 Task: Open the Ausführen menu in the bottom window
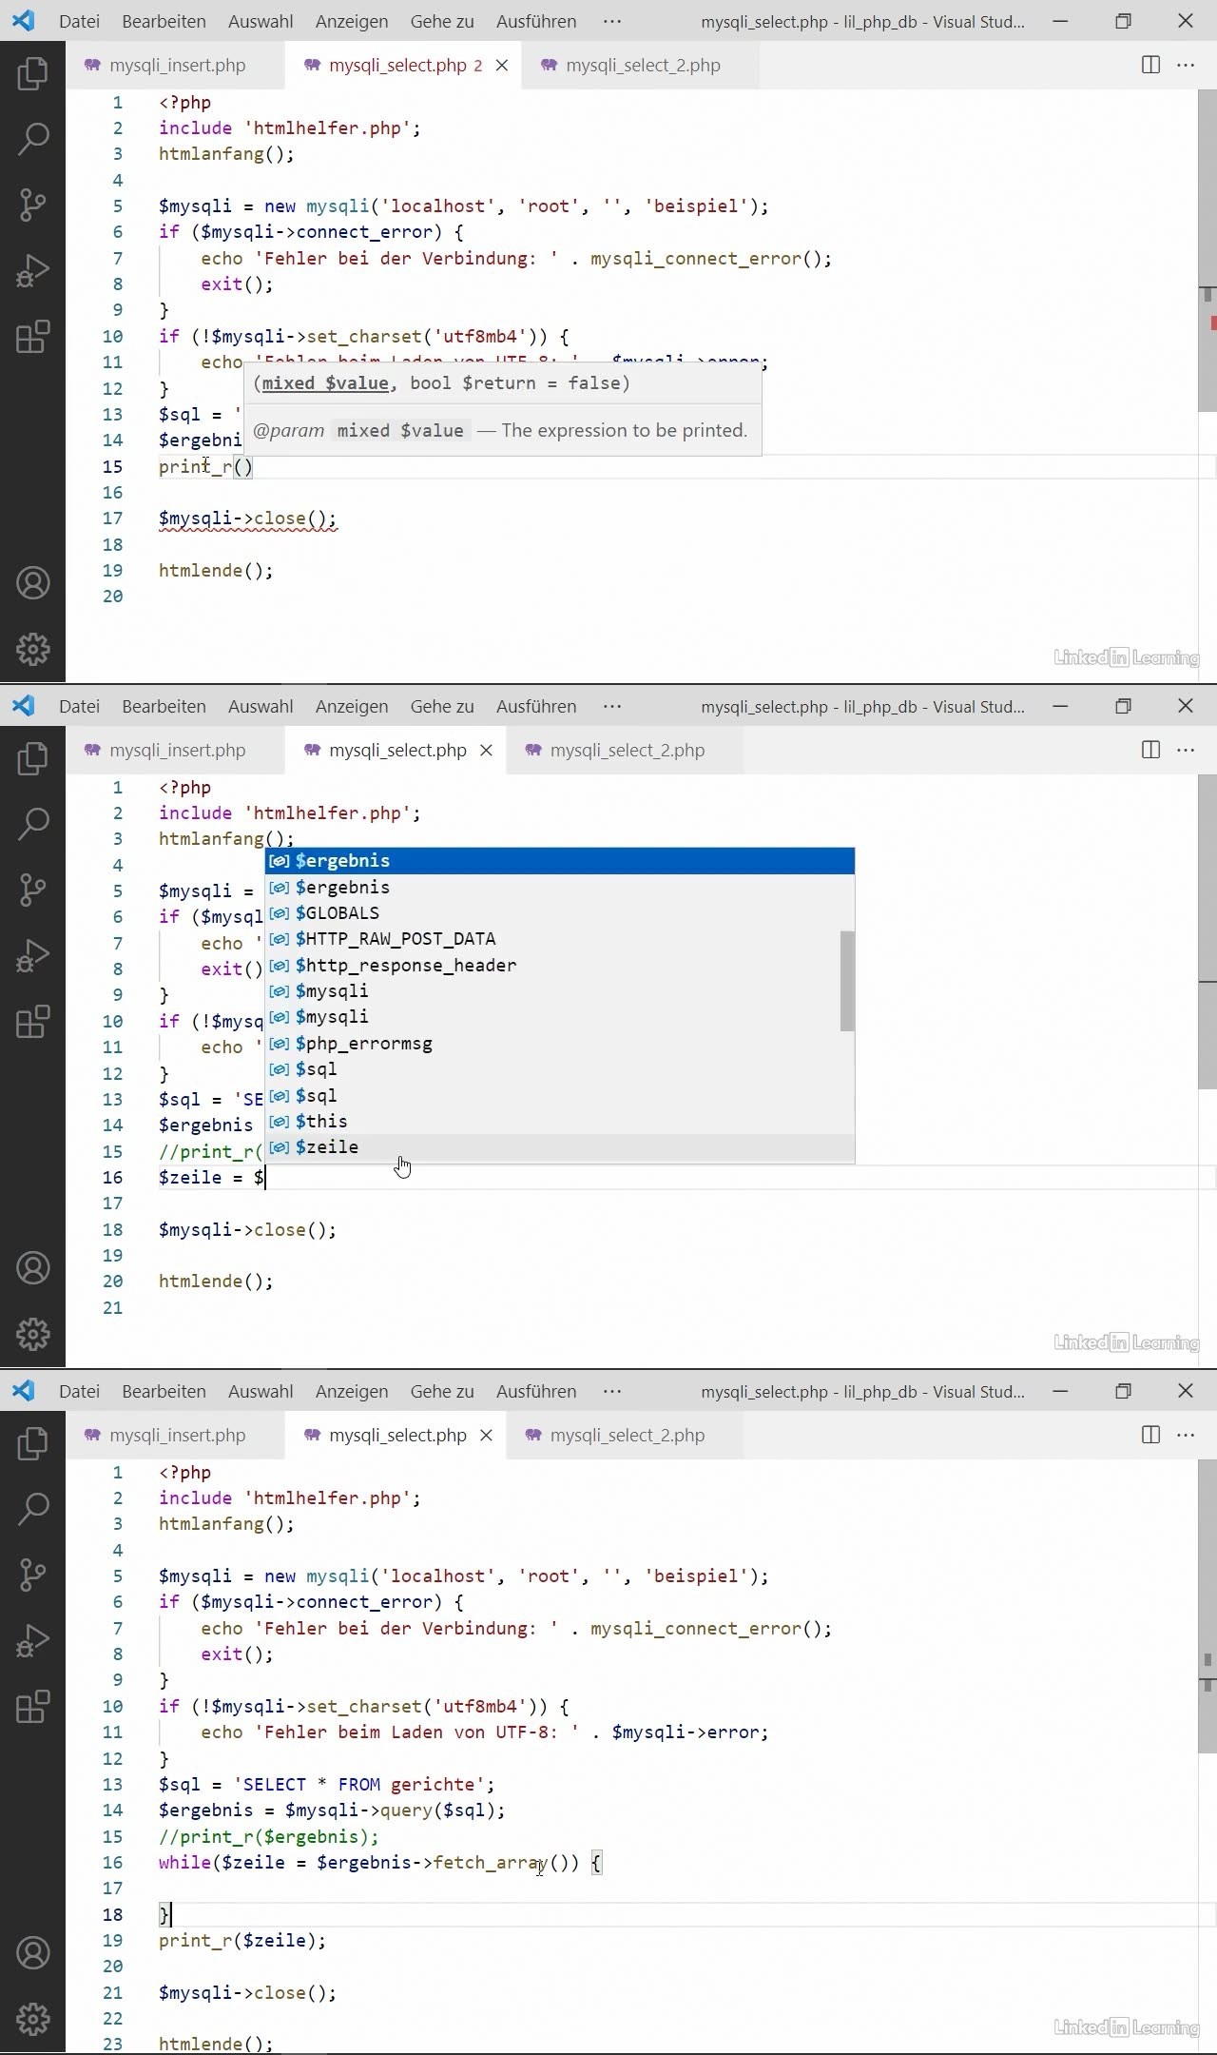point(535,1391)
